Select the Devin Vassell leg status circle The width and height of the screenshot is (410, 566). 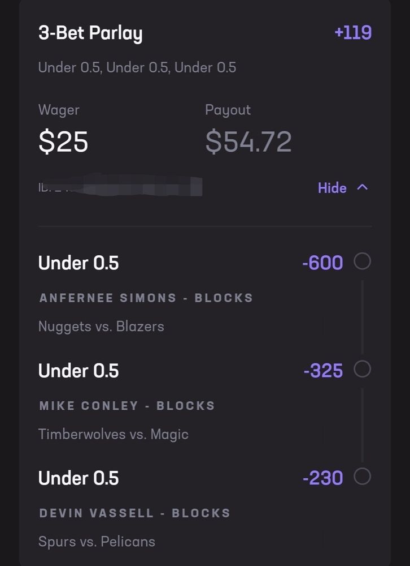point(362,477)
